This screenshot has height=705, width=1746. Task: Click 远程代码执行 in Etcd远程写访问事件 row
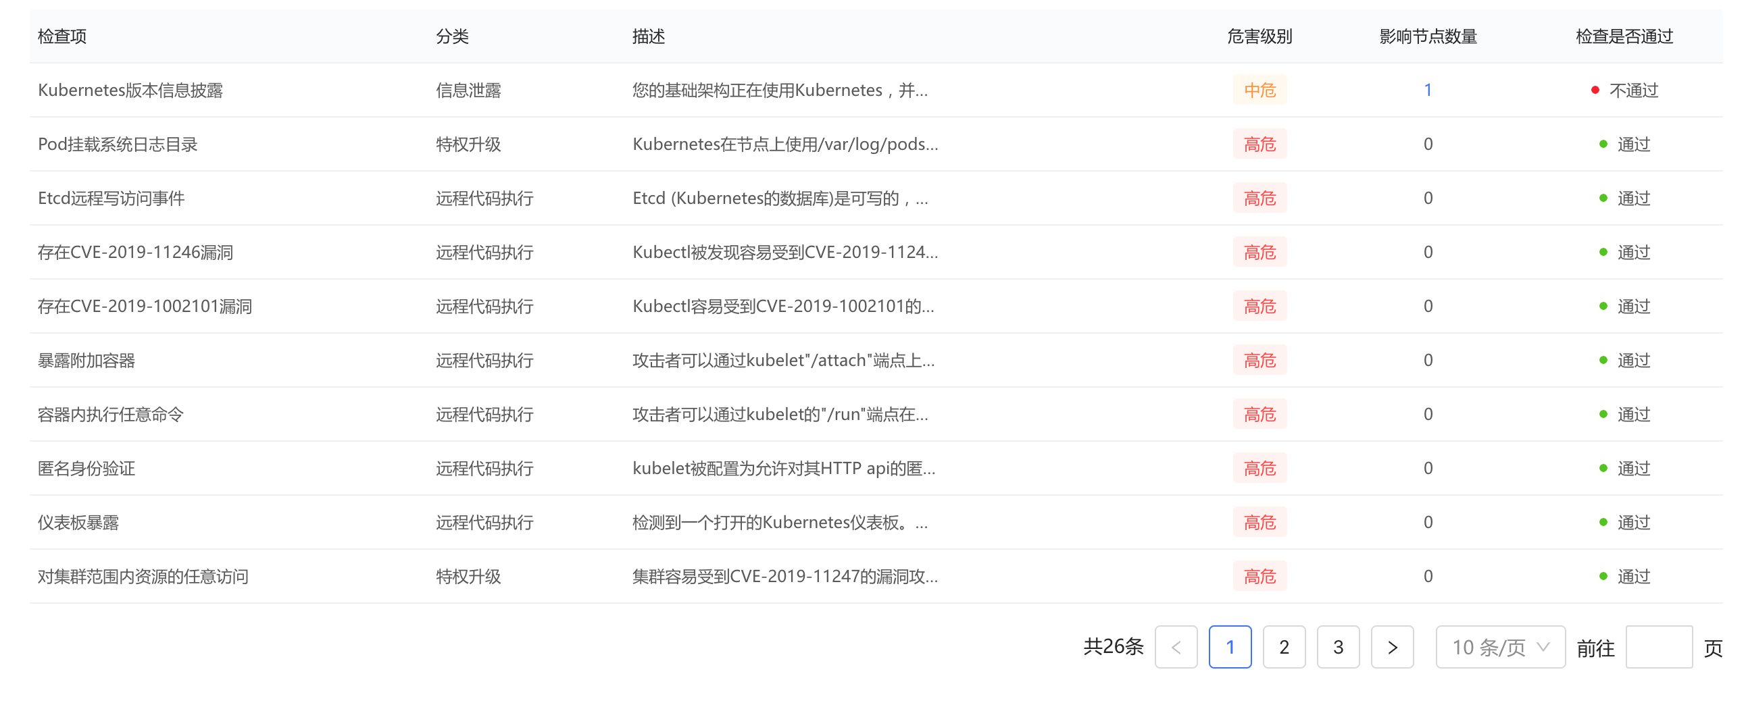[x=484, y=199]
